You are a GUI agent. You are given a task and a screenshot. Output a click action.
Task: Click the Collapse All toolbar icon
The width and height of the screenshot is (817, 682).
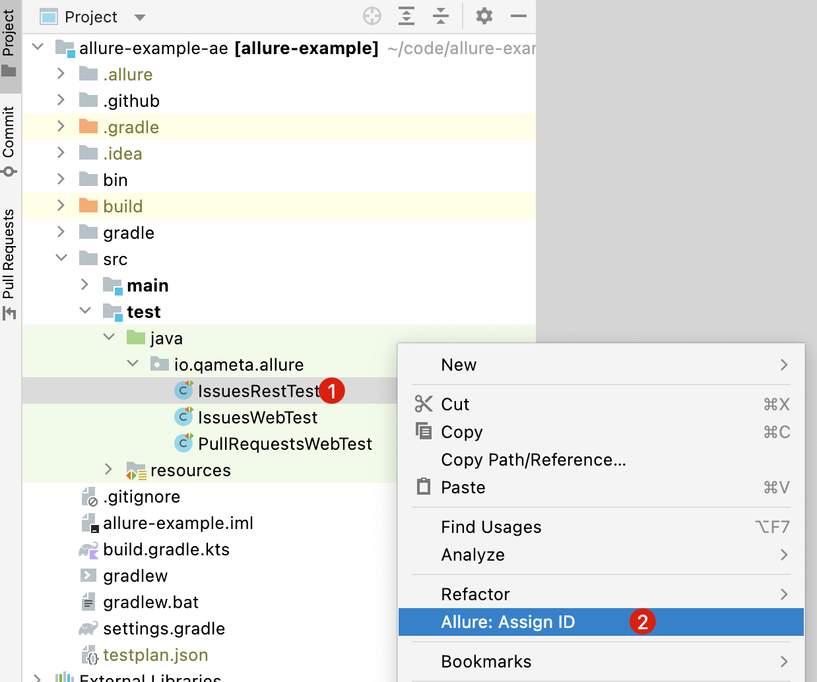coord(440,16)
